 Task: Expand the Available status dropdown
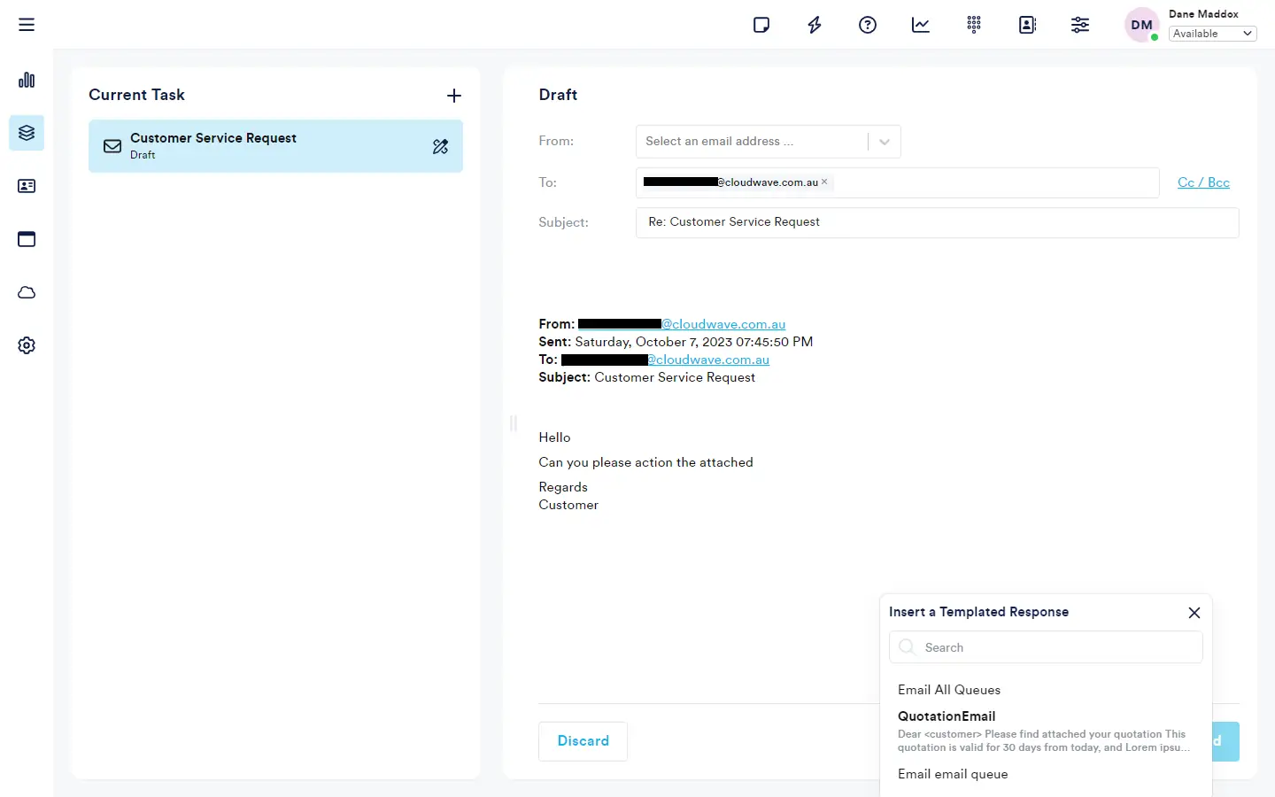click(x=1212, y=34)
